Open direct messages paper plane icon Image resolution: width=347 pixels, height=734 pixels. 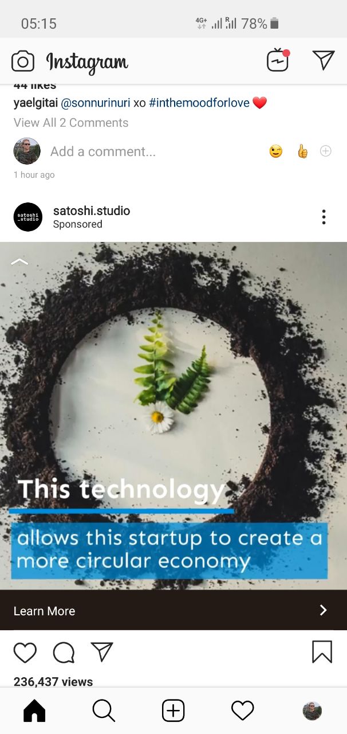pos(324,60)
